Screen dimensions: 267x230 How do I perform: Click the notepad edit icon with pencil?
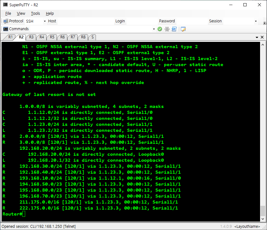pos(183,29)
